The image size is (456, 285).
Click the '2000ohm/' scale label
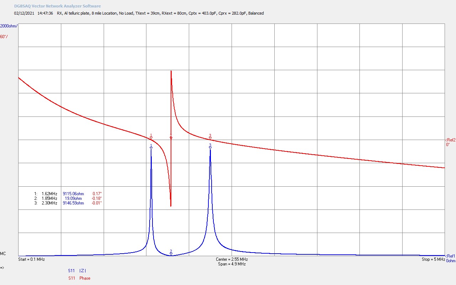tap(9, 26)
